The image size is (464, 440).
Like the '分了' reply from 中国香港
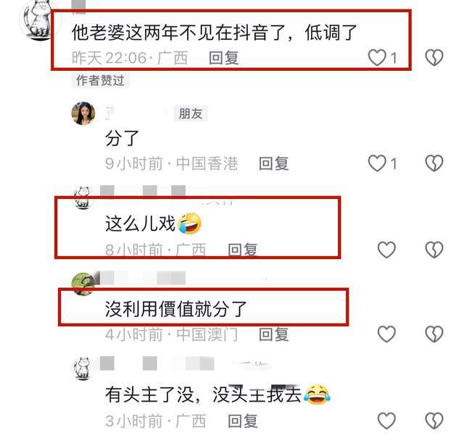tap(377, 163)
